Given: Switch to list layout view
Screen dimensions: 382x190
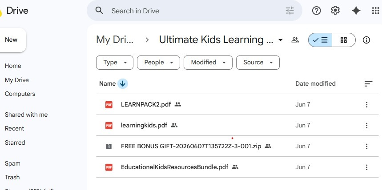Looking at the screenshot, I should tap(320, 40).
